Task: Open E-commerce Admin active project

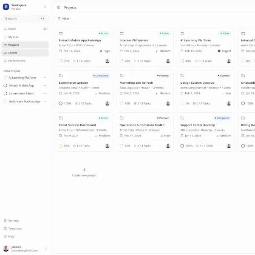Action: click(21, 93)
